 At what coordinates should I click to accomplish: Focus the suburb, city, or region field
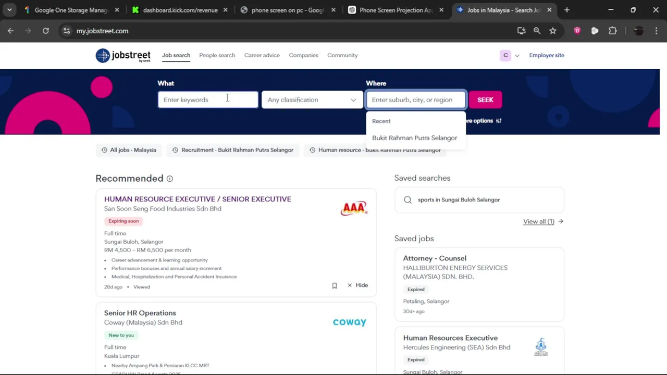point(416,100)
